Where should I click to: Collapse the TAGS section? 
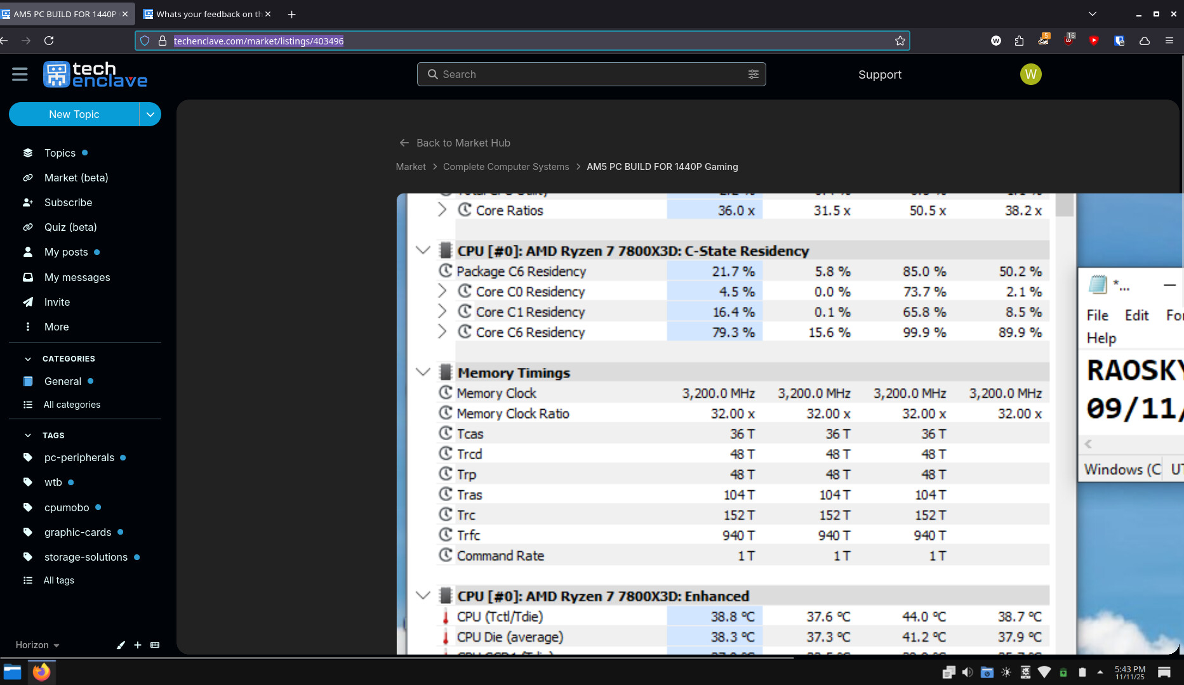pyautogui.click(x=28, y=436)
